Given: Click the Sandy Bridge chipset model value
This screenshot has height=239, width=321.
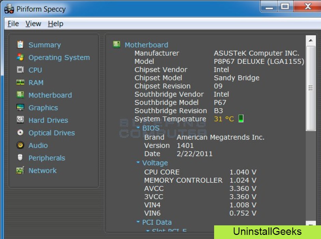Looking at the screenshot, I should pos(237,78).
